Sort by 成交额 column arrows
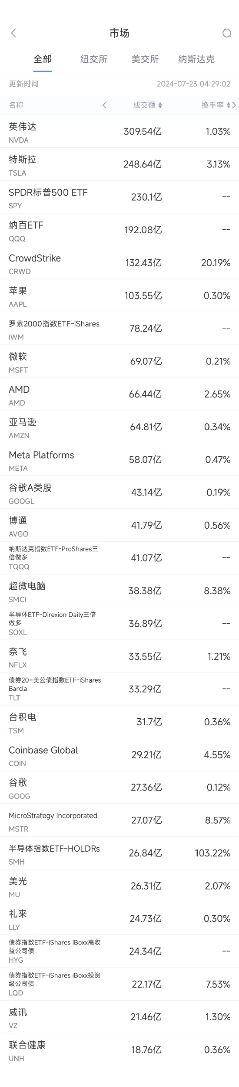Image resolution: width=239 pixels, height=1087 pixels. (x=160, y=105)
